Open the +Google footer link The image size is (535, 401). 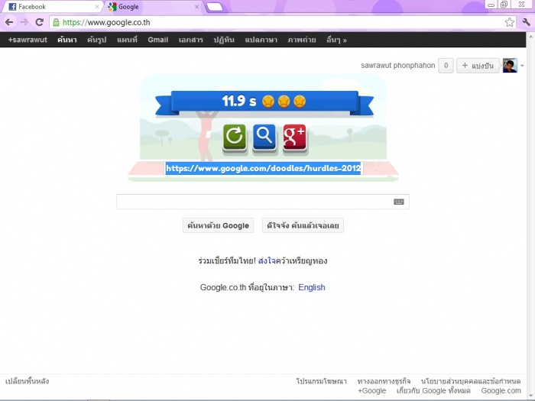tap(372, 391)
